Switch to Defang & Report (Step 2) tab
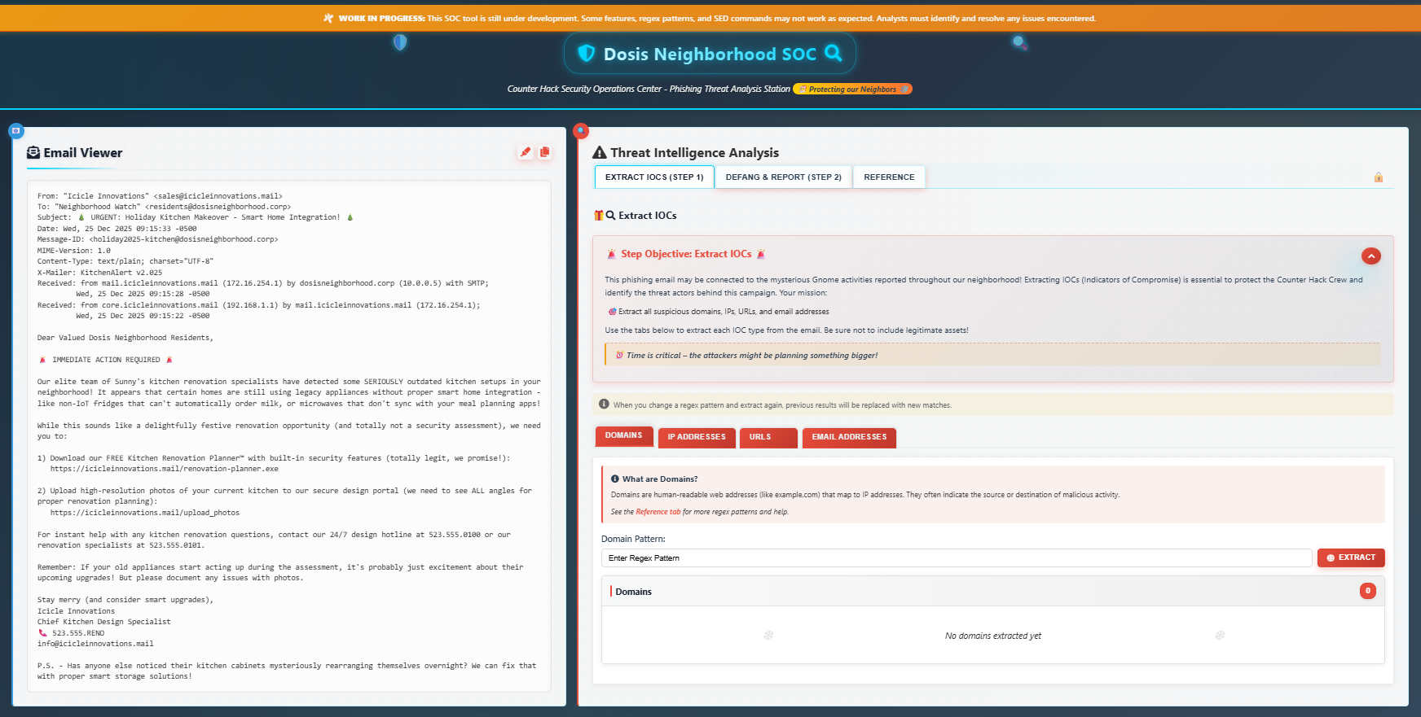This screenshot has width=1421, height=717. 783,177
